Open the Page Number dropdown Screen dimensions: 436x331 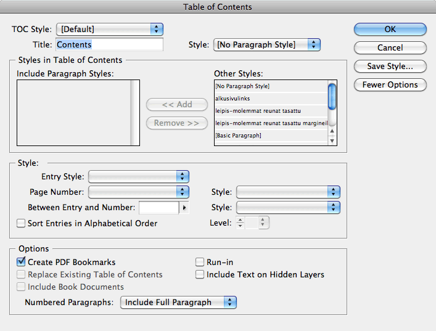pos(139,192)
